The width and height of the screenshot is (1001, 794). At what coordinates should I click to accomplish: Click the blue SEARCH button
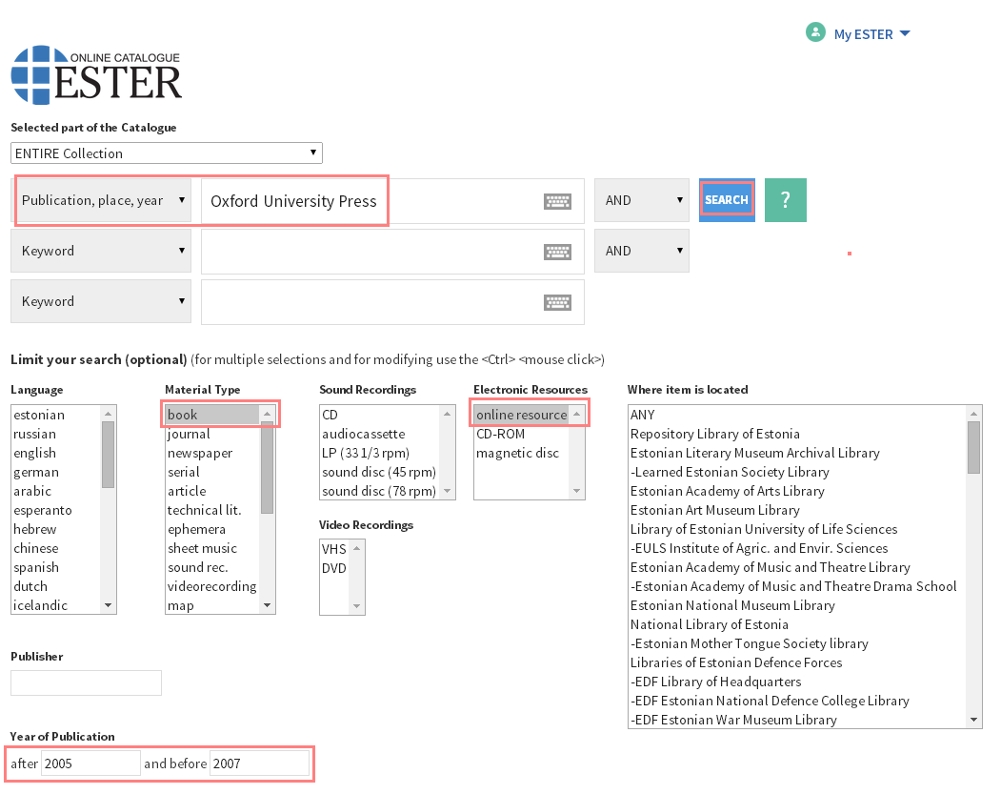point(727,200)
